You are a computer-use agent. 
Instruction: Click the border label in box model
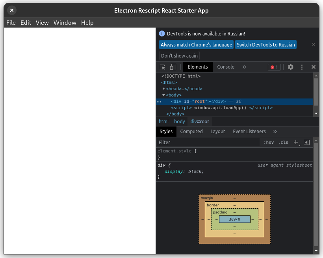tap(213, 205)
